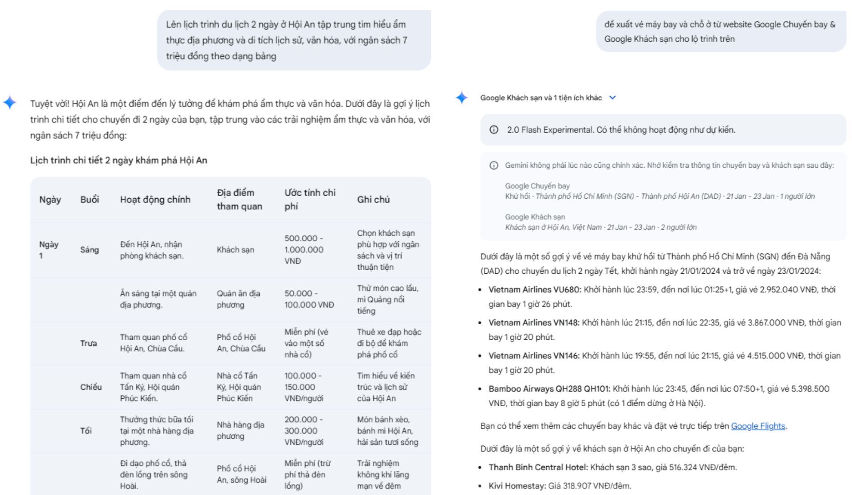Click the Vietnam Airlines VN148 flight item

[x=665, y=330]
